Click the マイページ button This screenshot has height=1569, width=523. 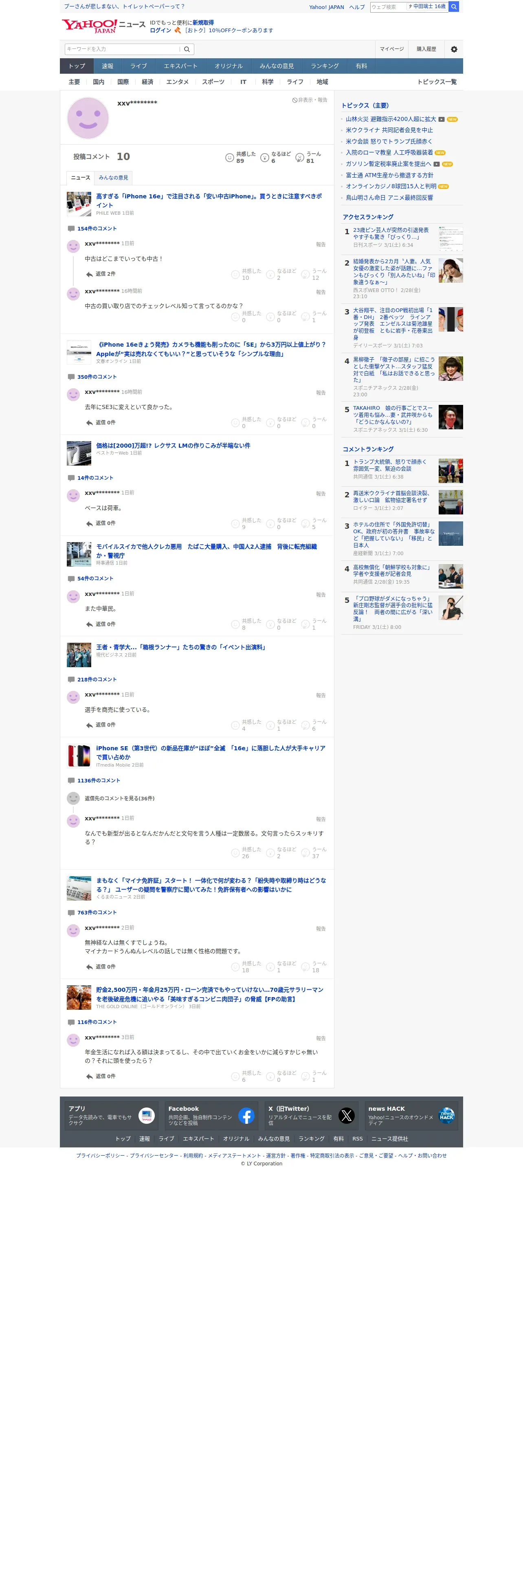pyautogui.click(x=391, y=49)
